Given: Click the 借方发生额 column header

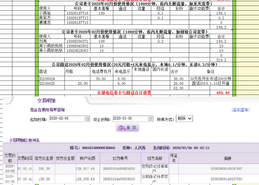Looking at the screenshot, I should coord(44,158).
